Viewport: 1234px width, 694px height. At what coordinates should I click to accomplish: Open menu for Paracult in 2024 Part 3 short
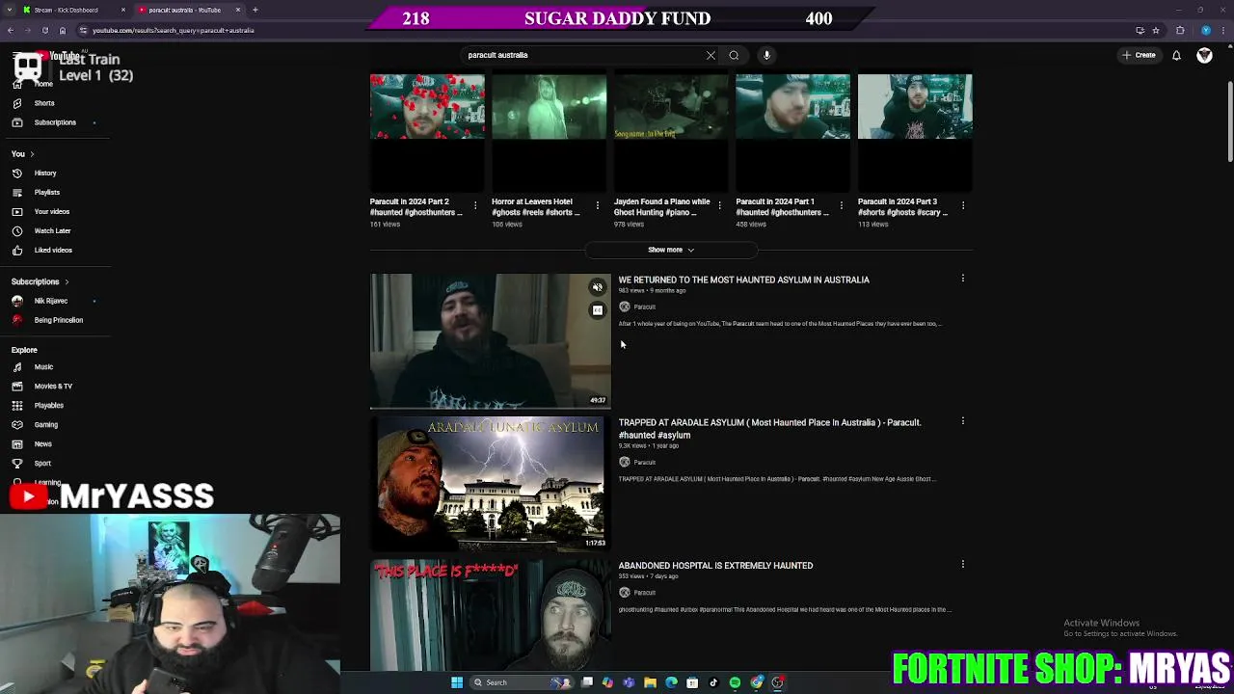point(963,205)
